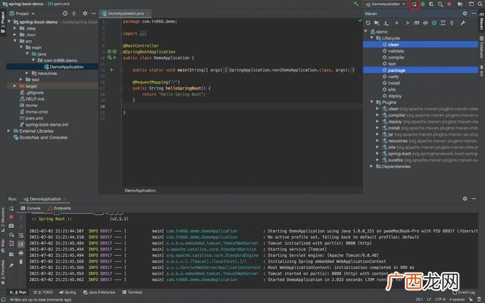
Task: Clear console output with trash icon
Action: [20, 262]
